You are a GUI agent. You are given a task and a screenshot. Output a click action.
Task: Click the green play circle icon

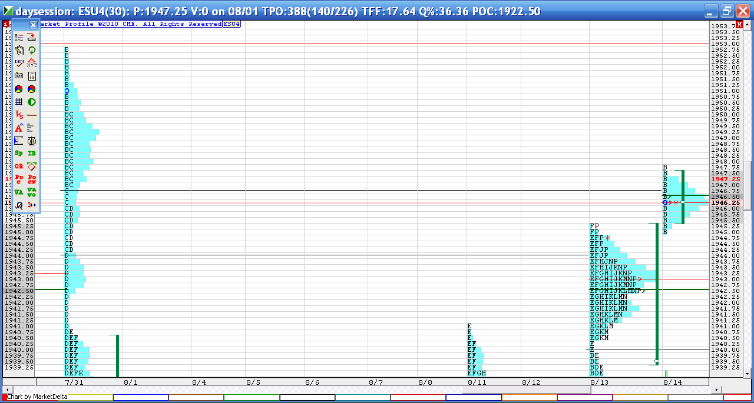coord(32,102)
